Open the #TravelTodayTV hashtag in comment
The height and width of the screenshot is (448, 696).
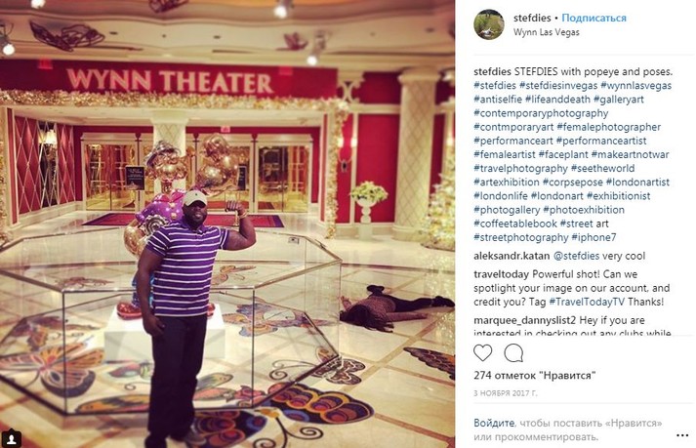587,302
